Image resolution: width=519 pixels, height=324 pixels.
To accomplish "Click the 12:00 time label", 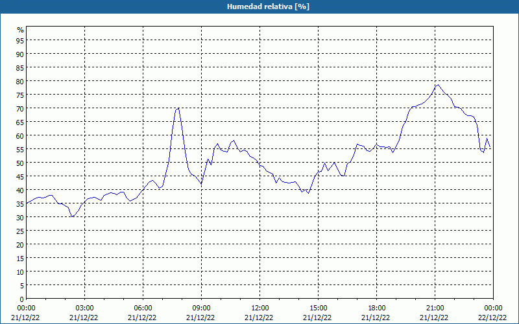I will (x=260, y=308).
